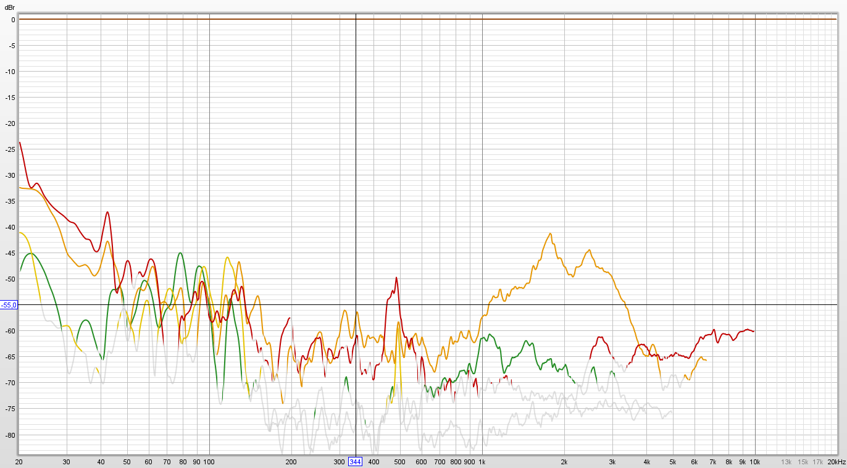Click the 900 frequency axis label
The height and width of the screenshot is (468, 847).
[x=470, y=462]
